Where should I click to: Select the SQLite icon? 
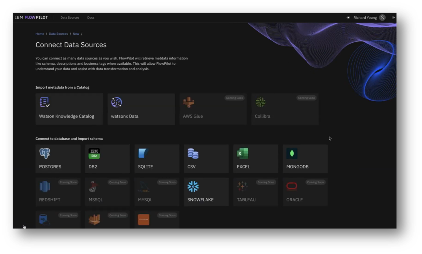point(143,153)
